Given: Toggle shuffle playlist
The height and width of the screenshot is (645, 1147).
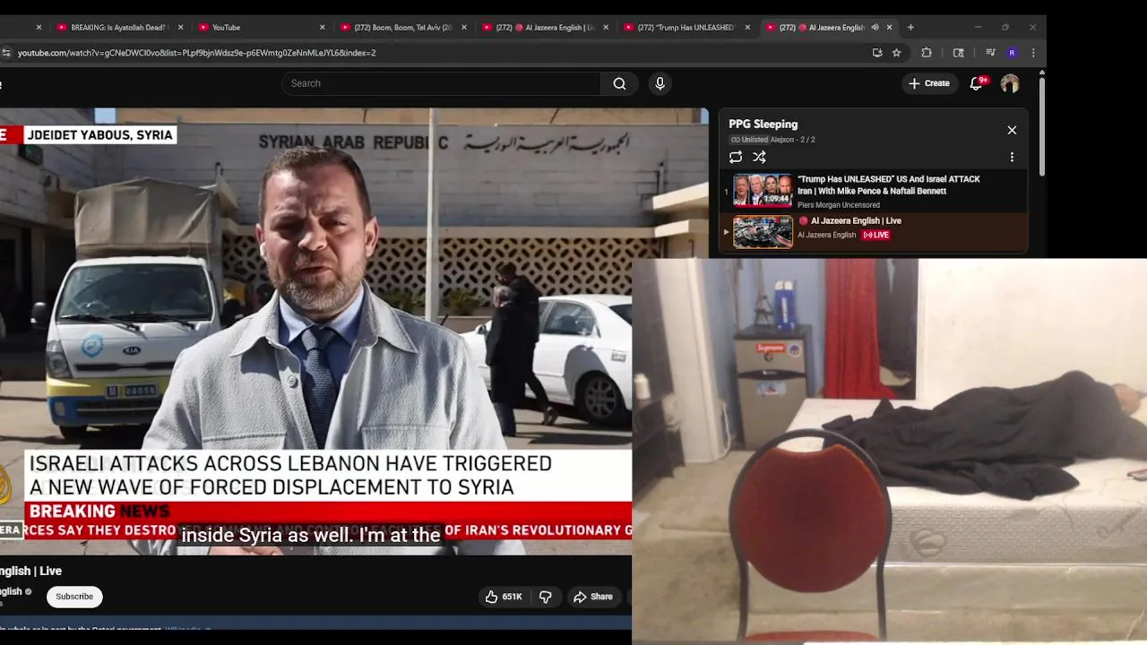Looking at the screenshot, I should (x=759, y=157).
